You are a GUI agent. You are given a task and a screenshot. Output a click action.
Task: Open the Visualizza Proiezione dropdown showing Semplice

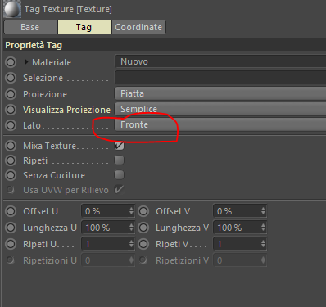coord(220,109)
